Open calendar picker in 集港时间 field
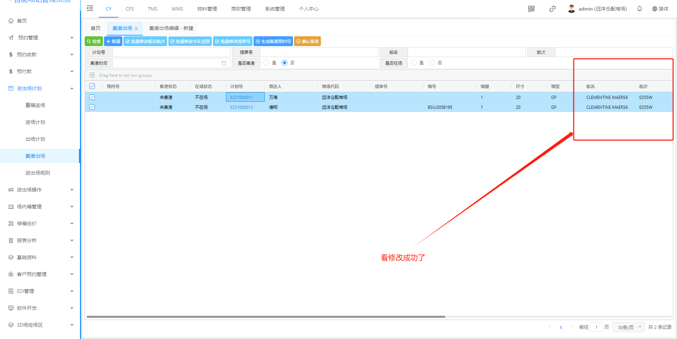The width and height of the screenshot is (677, 339). click(x=224, y=63)
